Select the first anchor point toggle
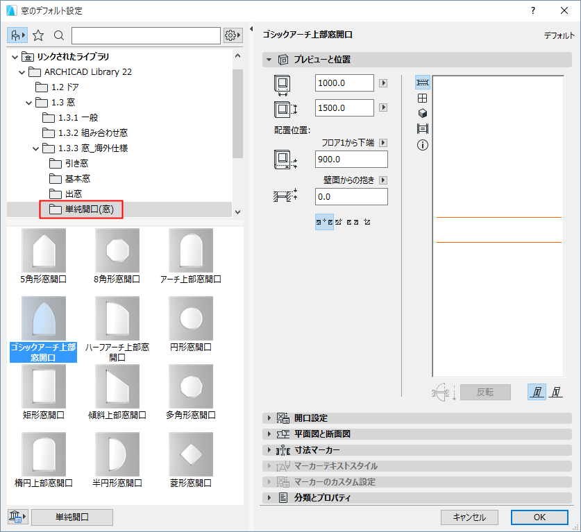This screenshot has width=581, height=532. coord(324,222)
